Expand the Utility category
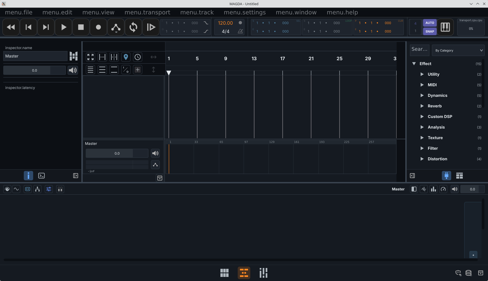 click(422, 74)
